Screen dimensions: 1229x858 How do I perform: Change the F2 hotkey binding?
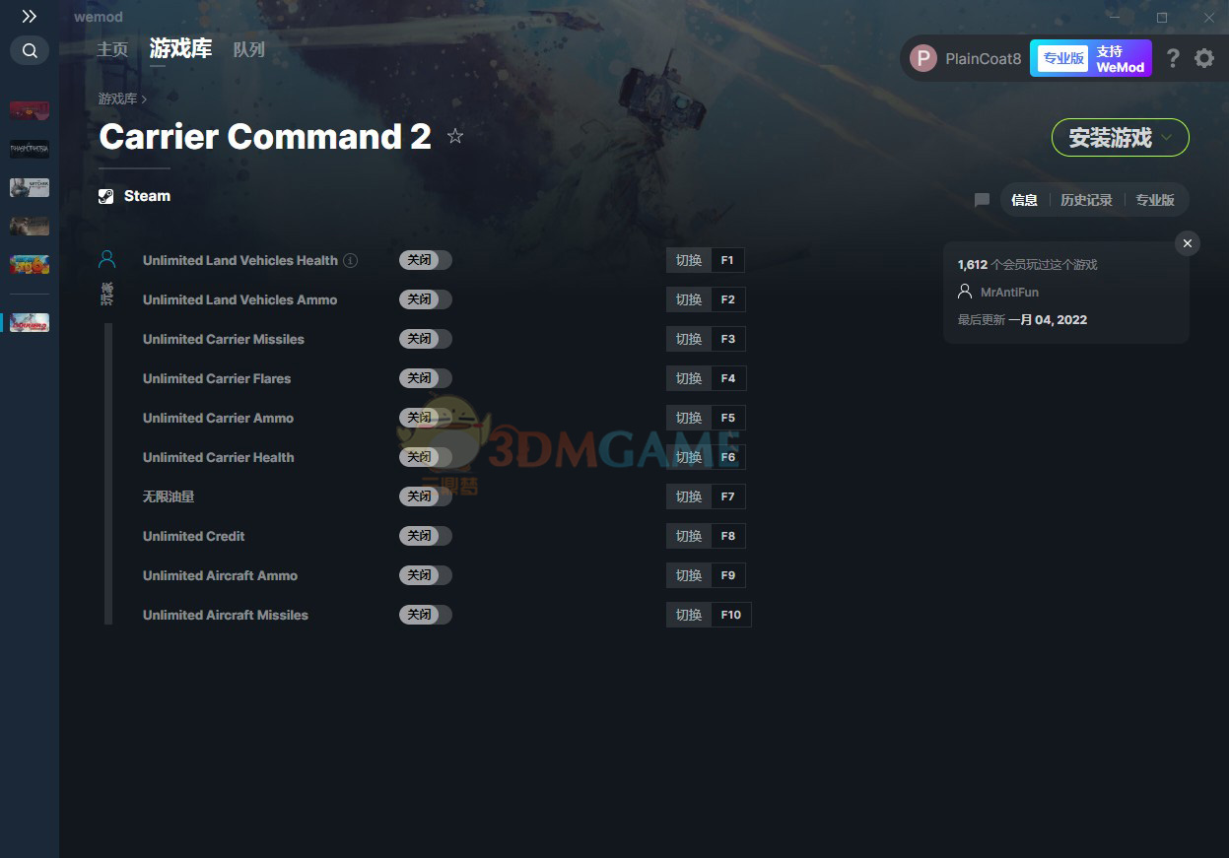(x=727, y=299)
